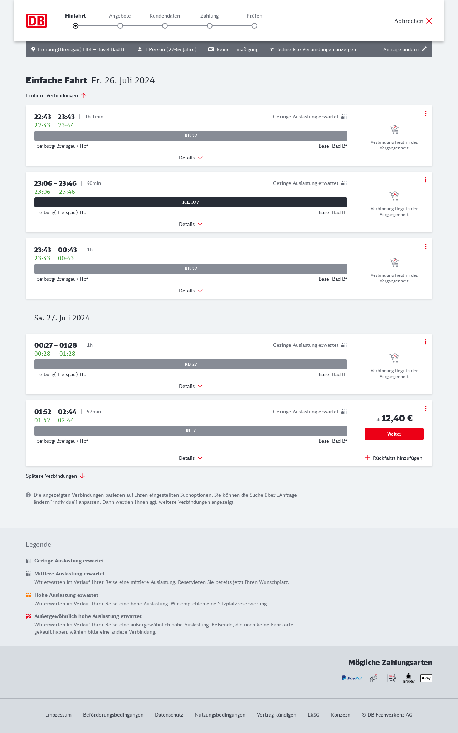
Task: Expand Details for the 22:43 RB 27 connection
Action: pos(191,158)
